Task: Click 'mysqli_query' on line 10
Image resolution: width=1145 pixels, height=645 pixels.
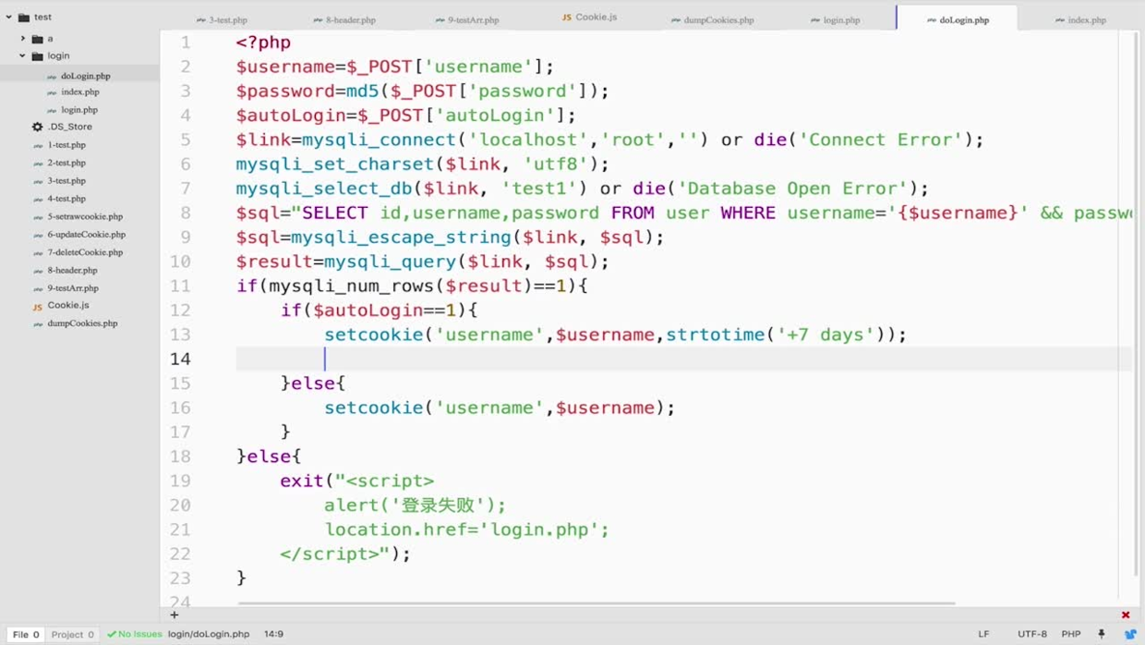Action: pyautogui.click(x=391, y=262)
